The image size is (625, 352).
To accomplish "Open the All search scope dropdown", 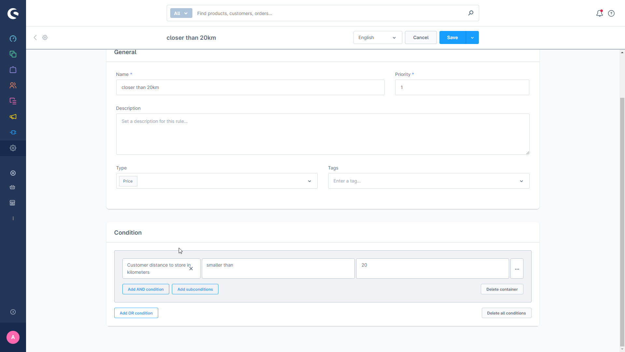I will pos(181,13).
